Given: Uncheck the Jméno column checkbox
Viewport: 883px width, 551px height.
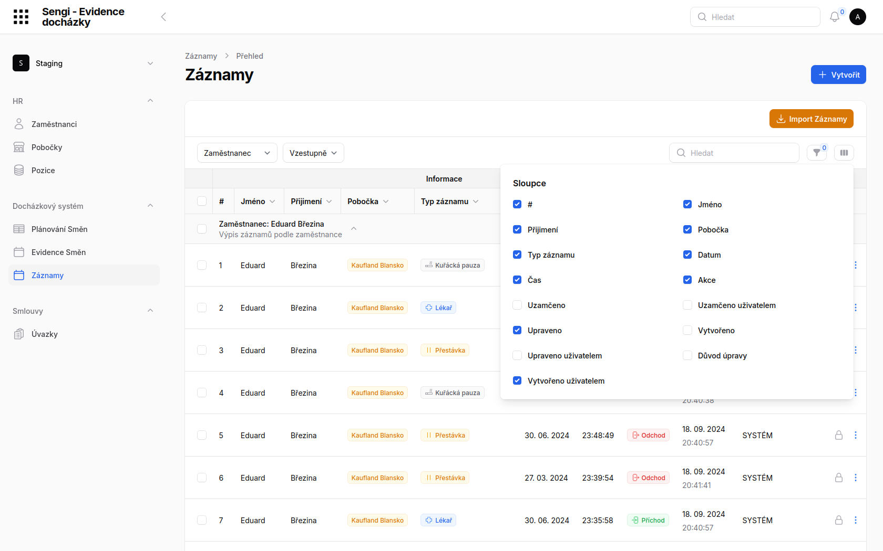Looking at the screenshot, I should (x=687, y=204).
